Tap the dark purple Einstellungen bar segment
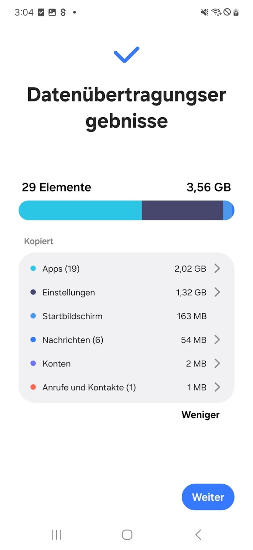 point(183,210)
